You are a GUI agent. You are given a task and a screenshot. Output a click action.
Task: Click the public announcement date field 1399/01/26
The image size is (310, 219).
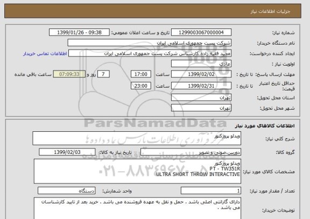click(79, 32)
